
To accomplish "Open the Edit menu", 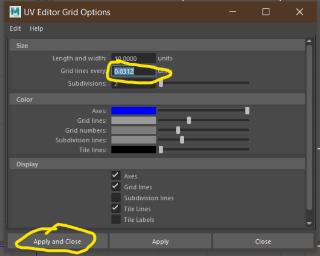I will [15, 28].
